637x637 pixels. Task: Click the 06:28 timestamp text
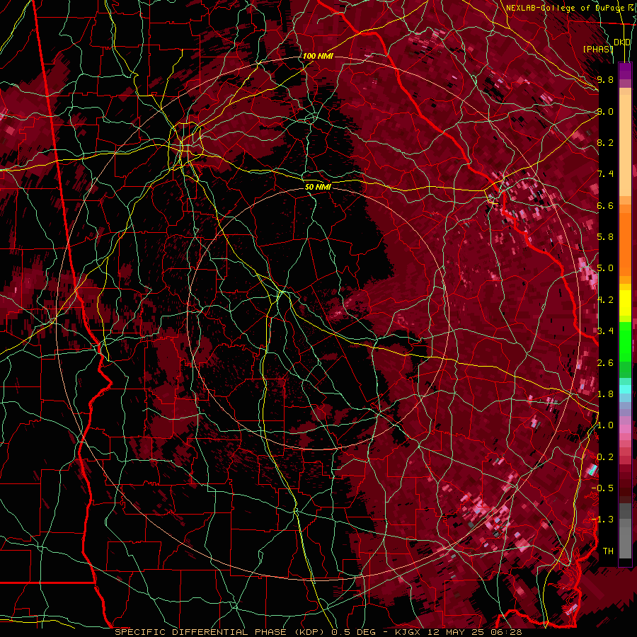(506, 632)
